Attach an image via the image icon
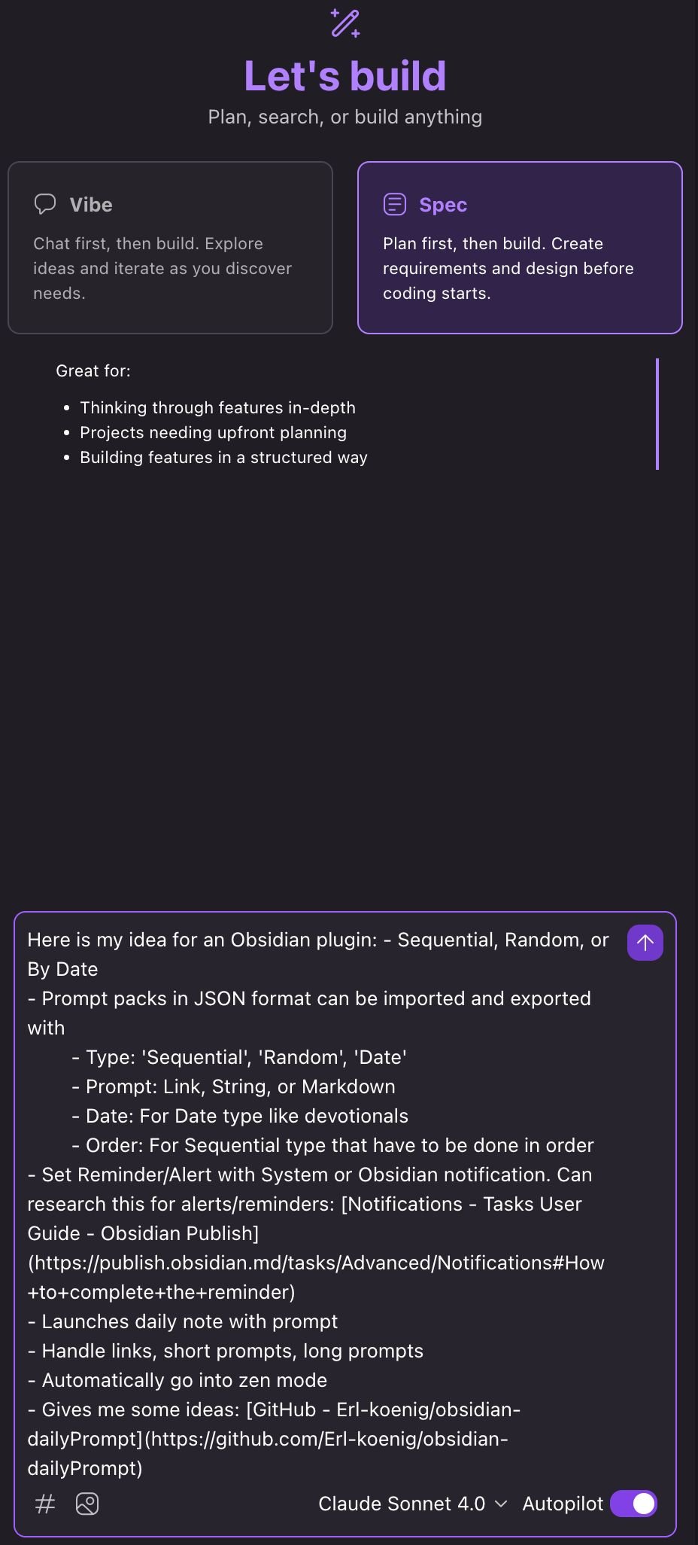This screenshot has width=698, height=1545. pos(86,1504)
